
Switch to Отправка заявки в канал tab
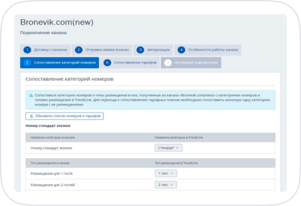[x=102, y=50]
